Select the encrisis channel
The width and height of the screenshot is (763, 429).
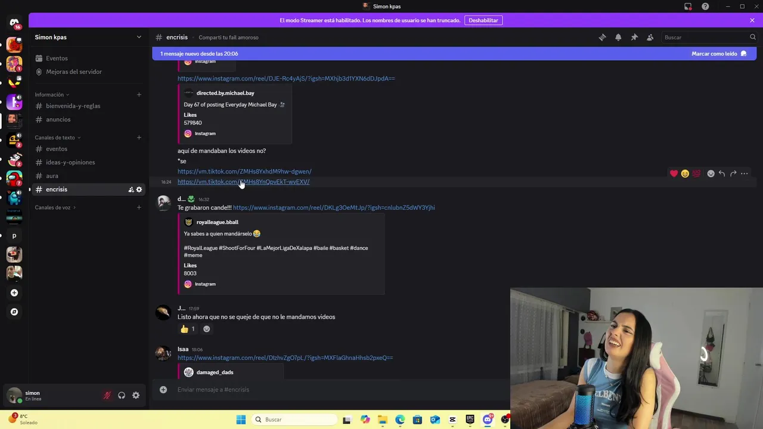[x=88, y=189]
